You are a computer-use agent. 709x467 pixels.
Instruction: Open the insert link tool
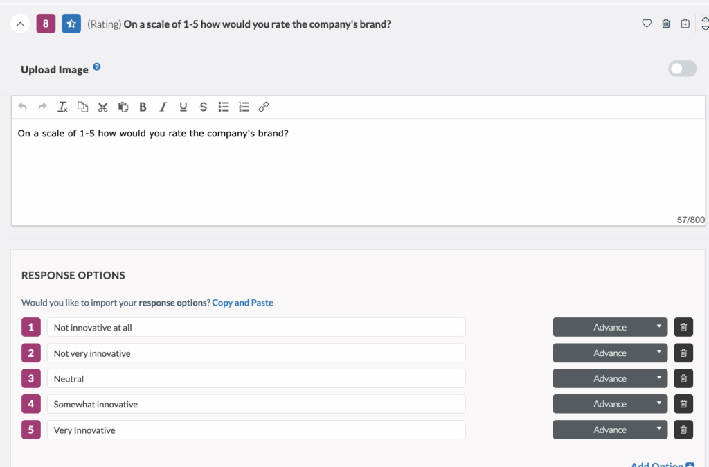263,106
